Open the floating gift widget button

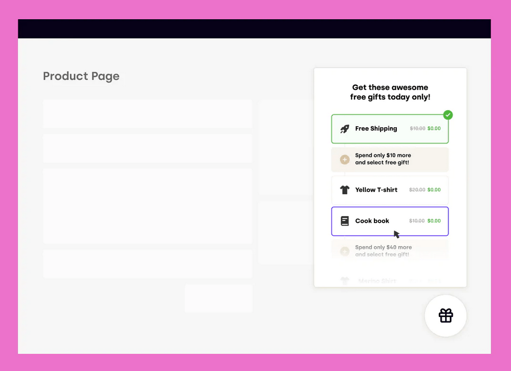point(446,315)
